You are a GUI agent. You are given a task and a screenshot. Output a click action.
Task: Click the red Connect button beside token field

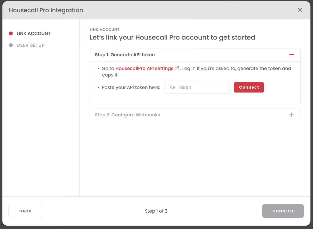[249, 87]
